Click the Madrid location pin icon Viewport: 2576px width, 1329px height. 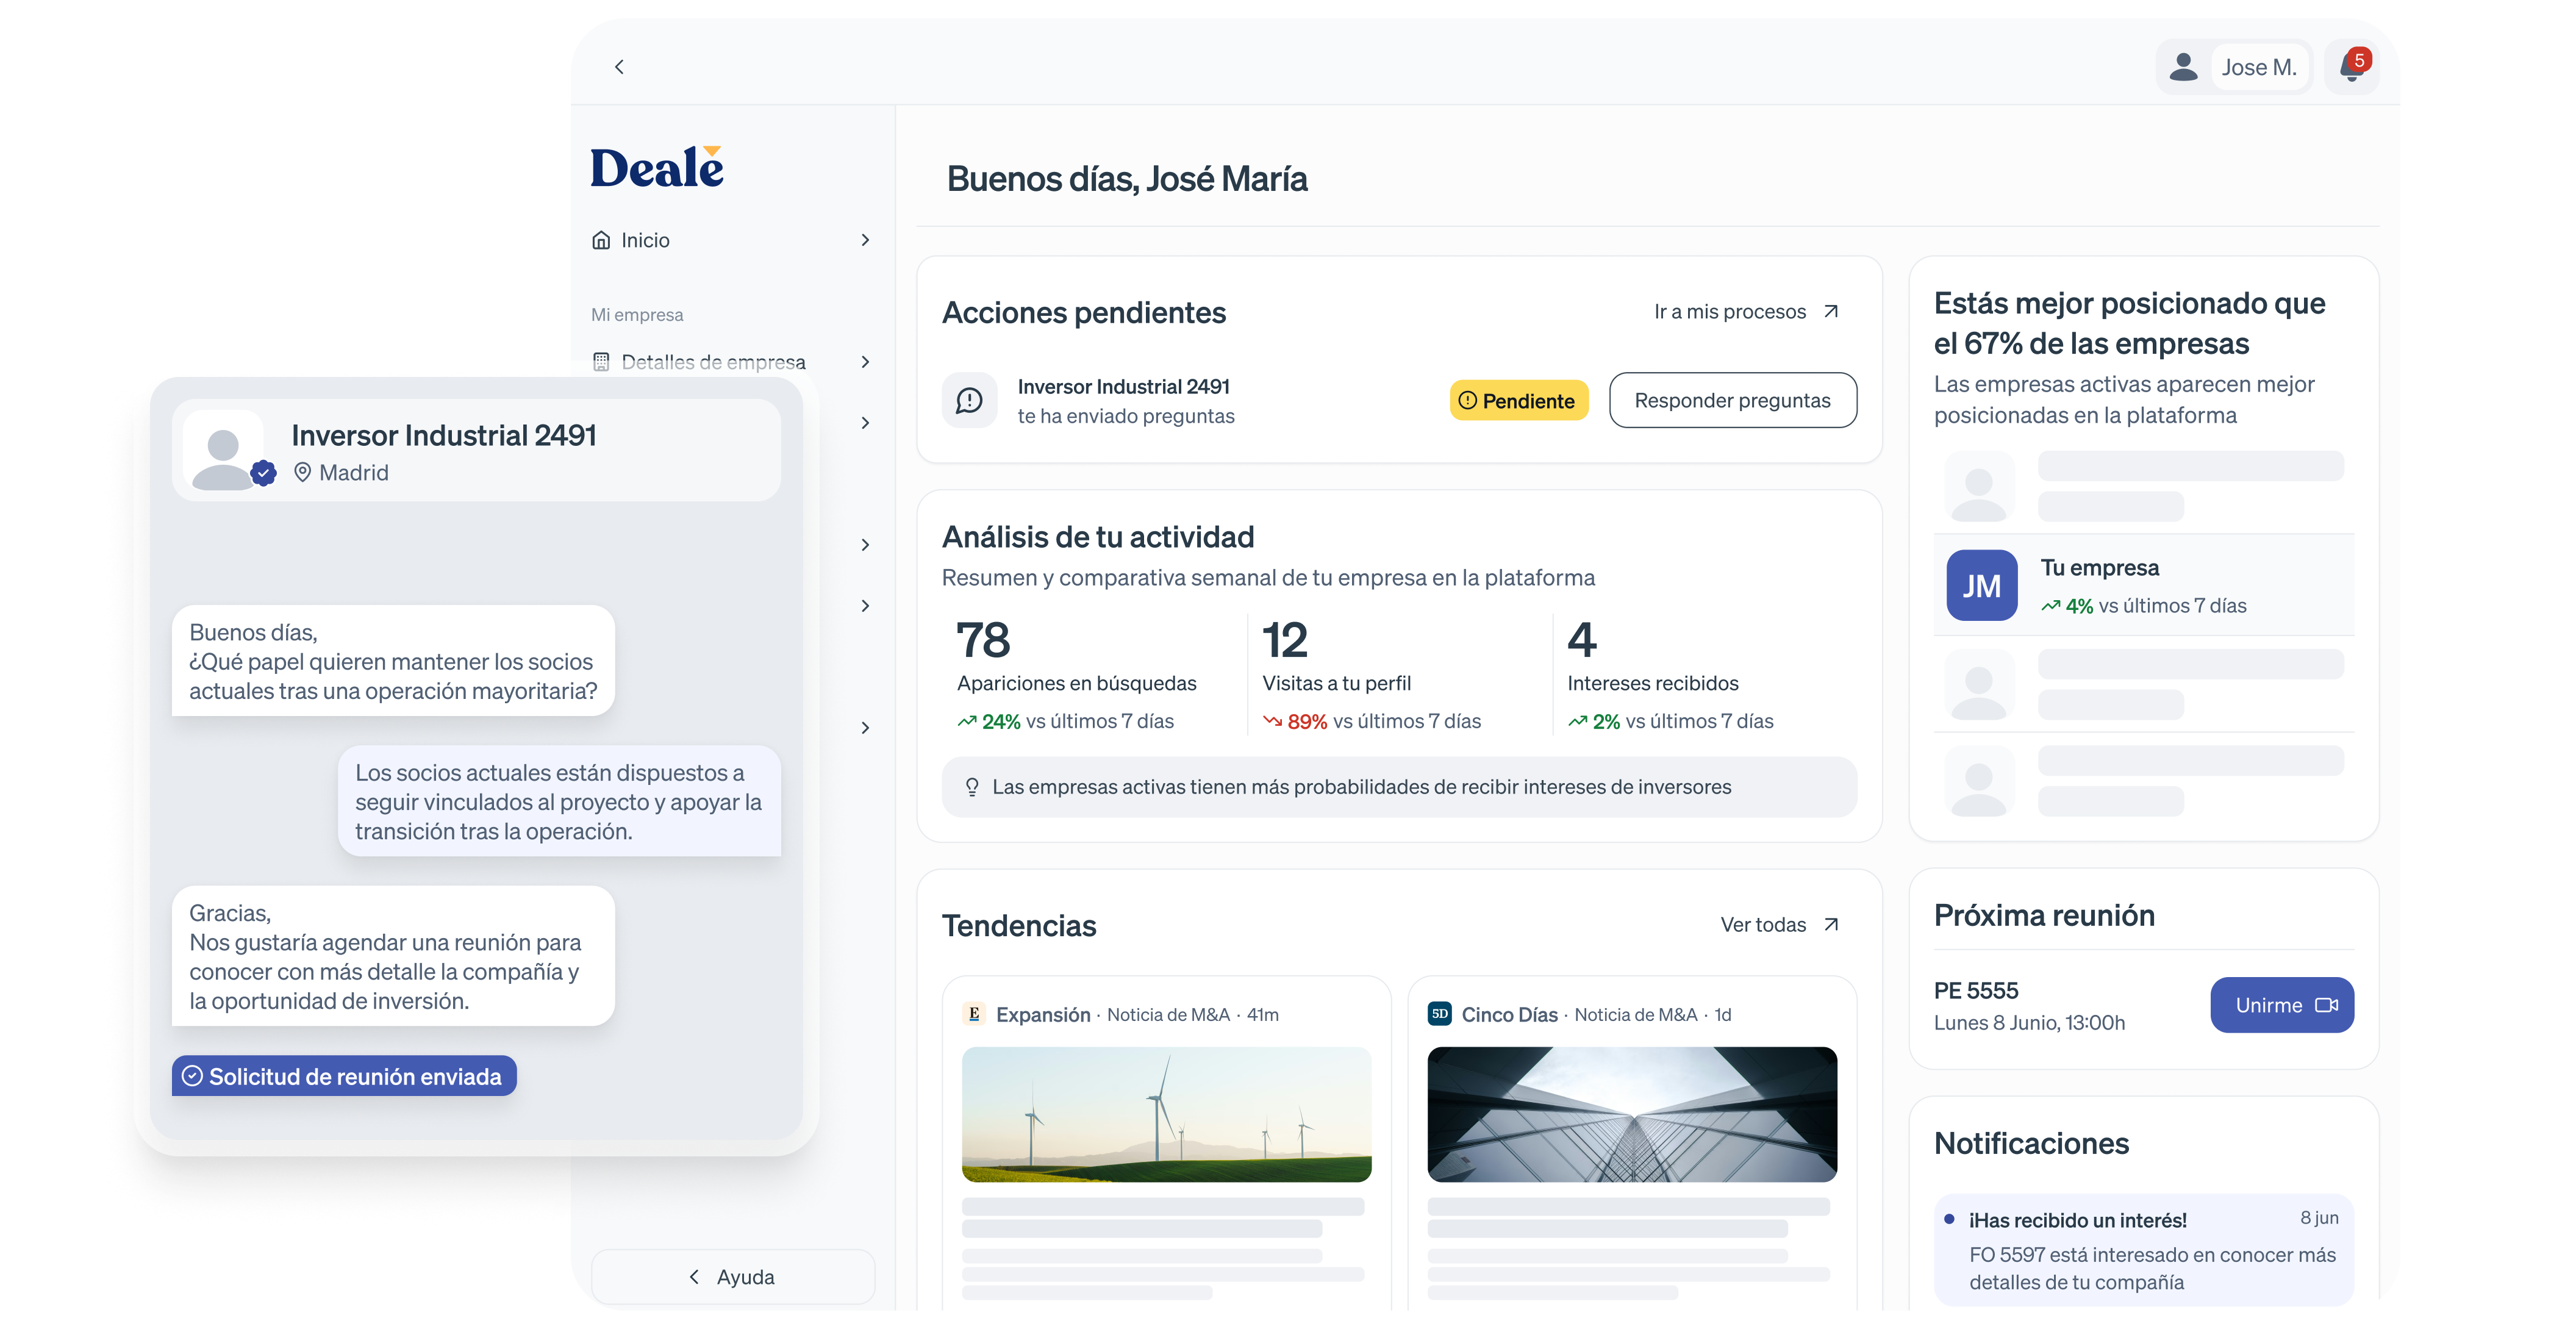point(302,473)
